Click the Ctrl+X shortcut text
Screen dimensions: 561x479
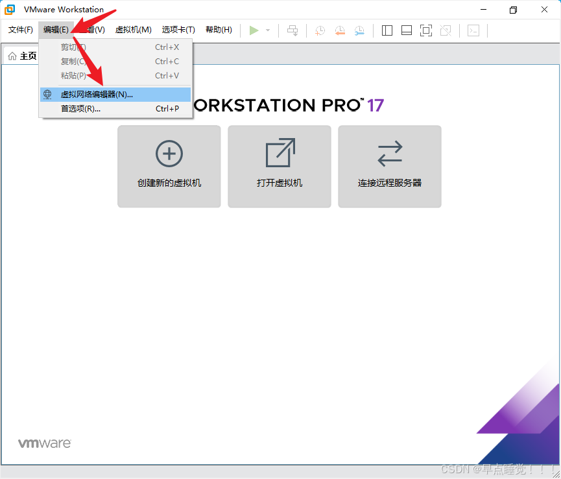point(167,47)
